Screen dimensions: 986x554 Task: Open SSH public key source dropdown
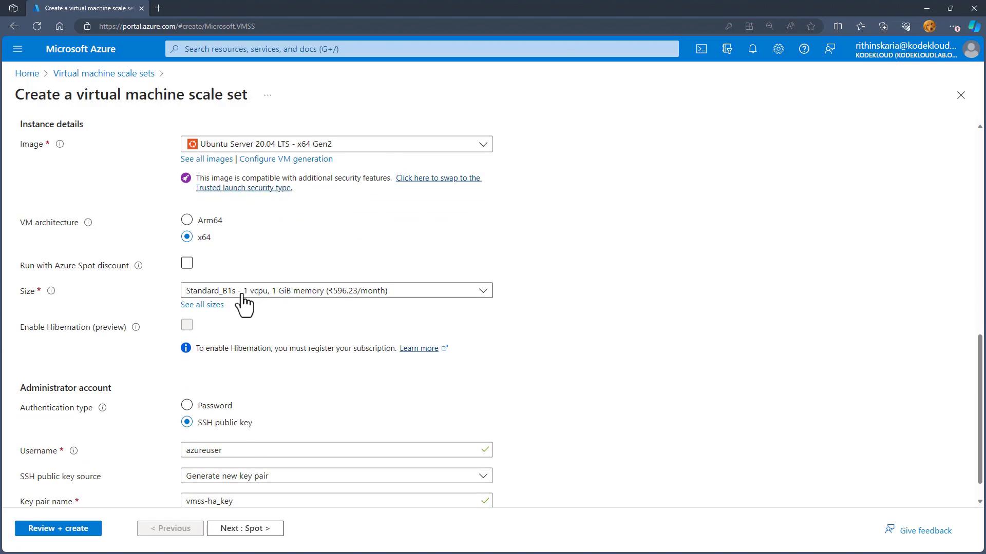pyautogui.click(x=336, y=476)
